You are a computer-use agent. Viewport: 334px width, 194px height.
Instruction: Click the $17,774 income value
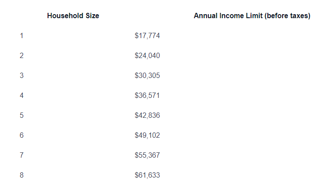[147, 35]
